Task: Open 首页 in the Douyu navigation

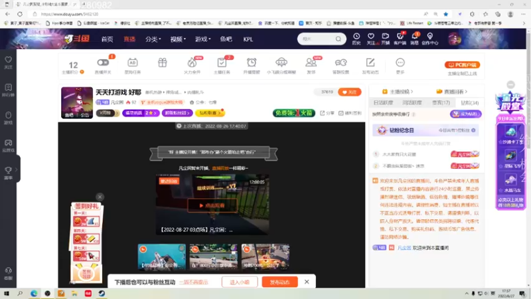Action: pyautogui.click(x=107, y=39)
